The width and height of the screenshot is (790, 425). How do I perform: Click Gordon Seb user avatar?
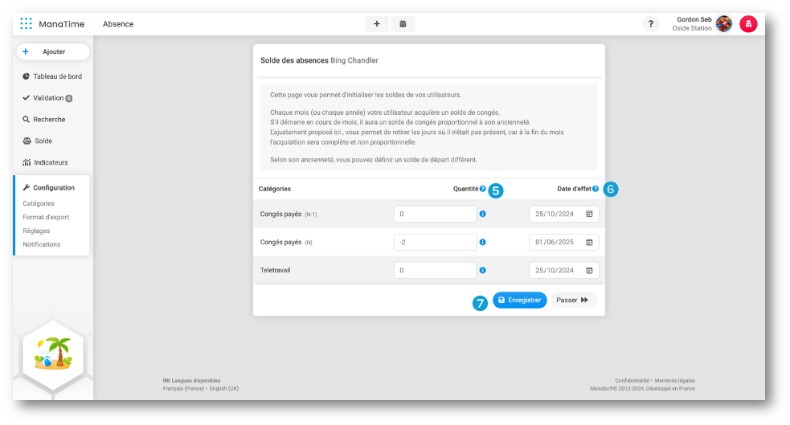click(724, 24)
